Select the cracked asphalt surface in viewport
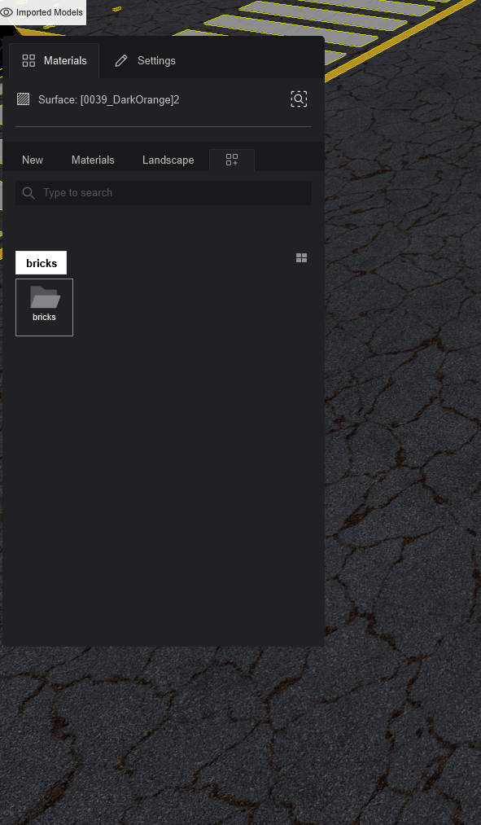The width and height of the screenshot is (481, 825). [x=403, y=421]
